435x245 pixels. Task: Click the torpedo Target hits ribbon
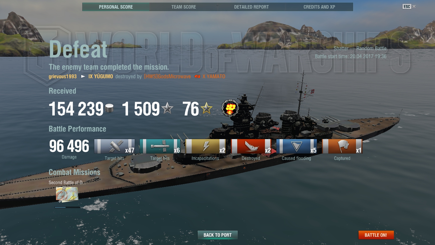pos(160,146)
